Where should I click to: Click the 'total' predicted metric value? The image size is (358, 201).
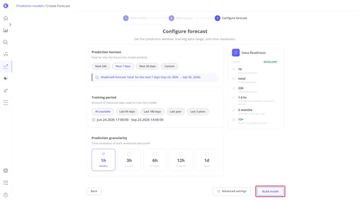click(242, 79)
